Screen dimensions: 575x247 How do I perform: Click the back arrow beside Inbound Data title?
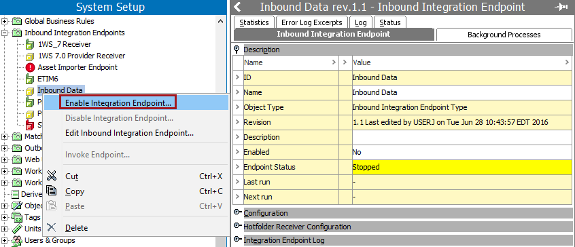(x=238, y=7)
